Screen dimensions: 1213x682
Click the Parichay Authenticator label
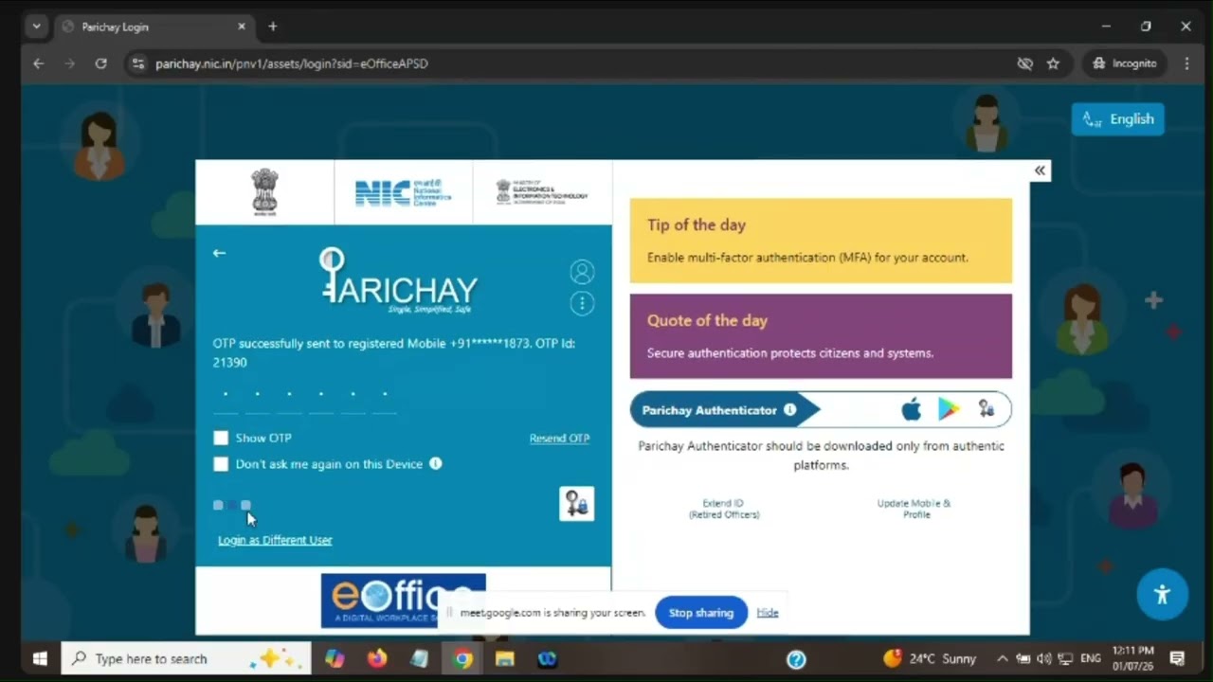pyautogui.click(x=710, y=410)
